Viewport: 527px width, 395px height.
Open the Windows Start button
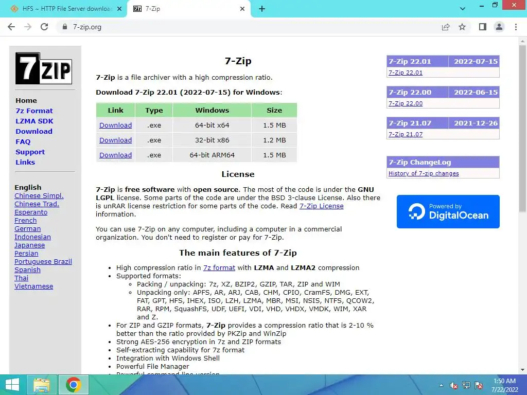12,385
